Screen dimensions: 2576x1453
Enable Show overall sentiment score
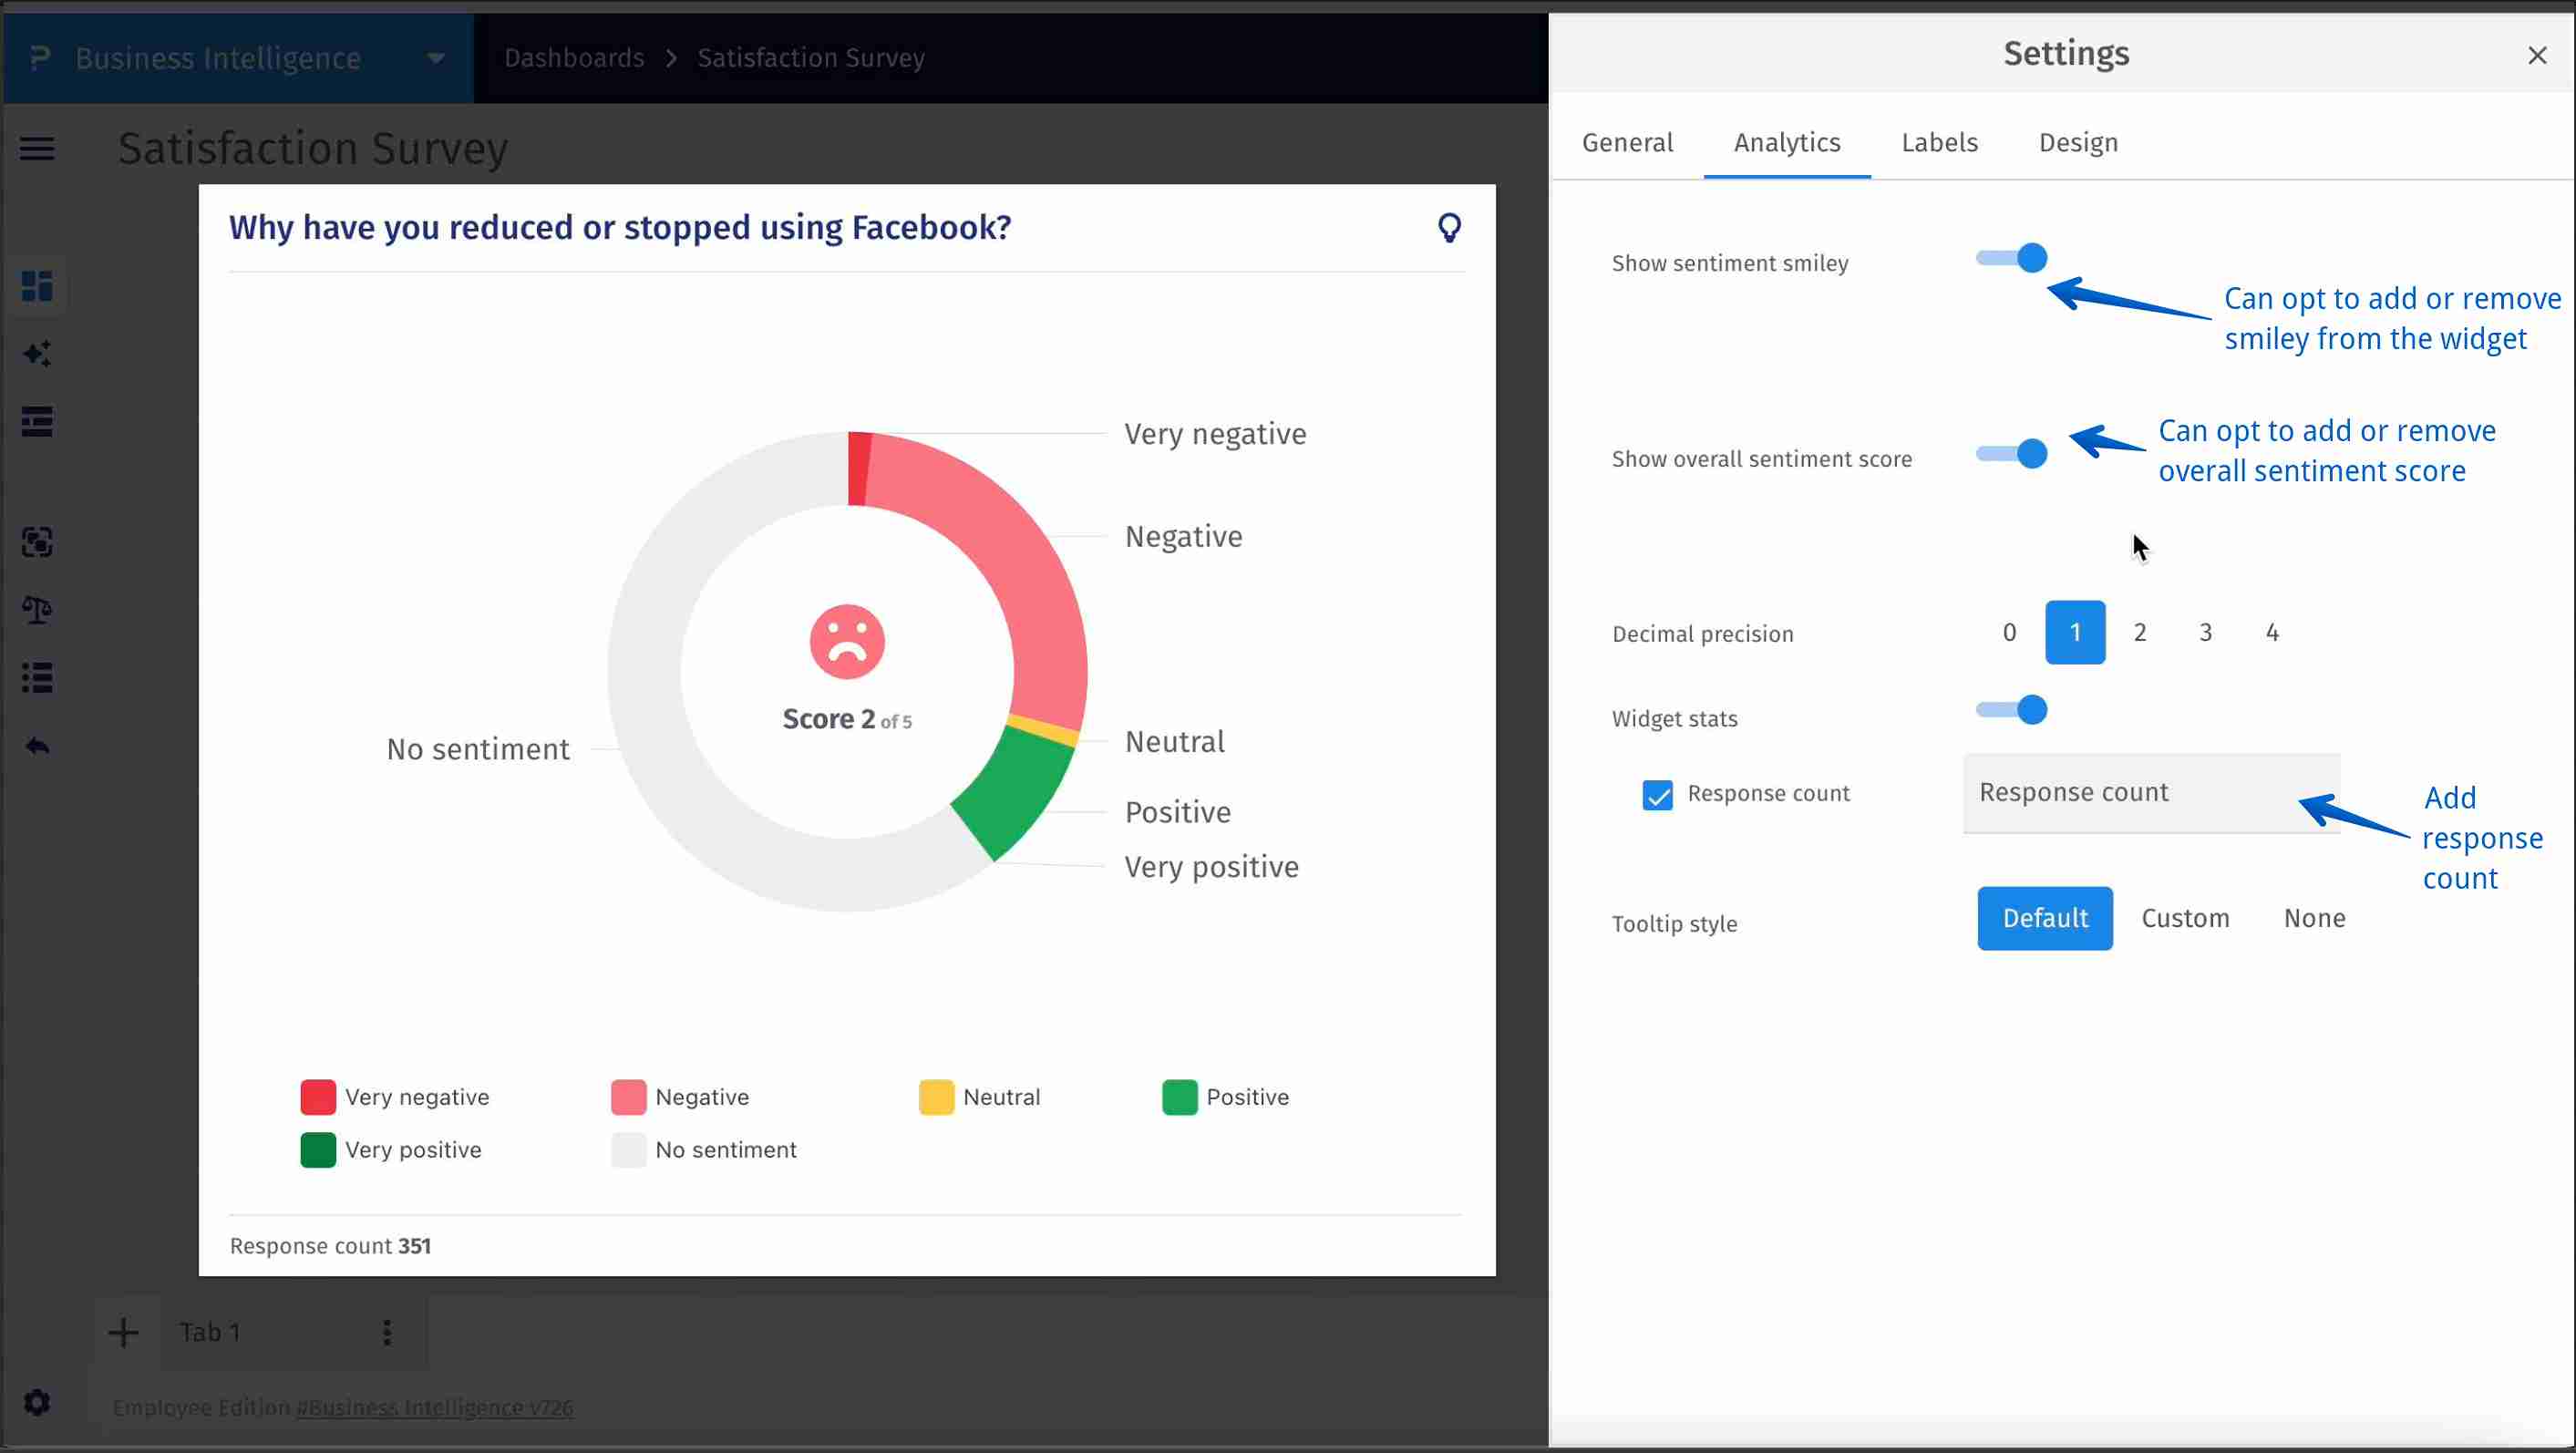tap(2011, 453)
